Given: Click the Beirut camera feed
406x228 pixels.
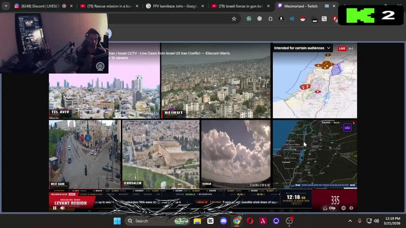Looking at the screenshot, I should (x=216, y=81).
